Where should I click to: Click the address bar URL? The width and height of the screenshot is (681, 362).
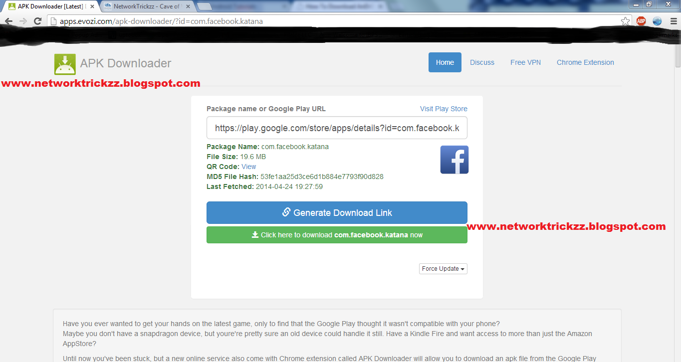(161, 21)
